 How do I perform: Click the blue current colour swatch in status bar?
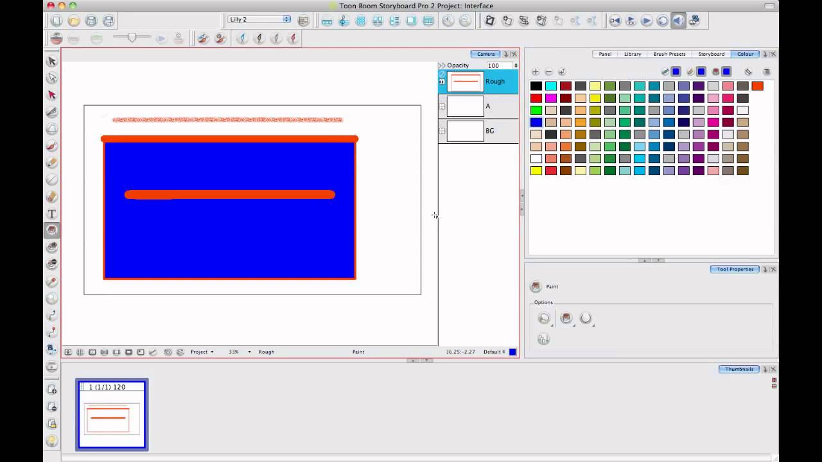[x=512, y=352]
